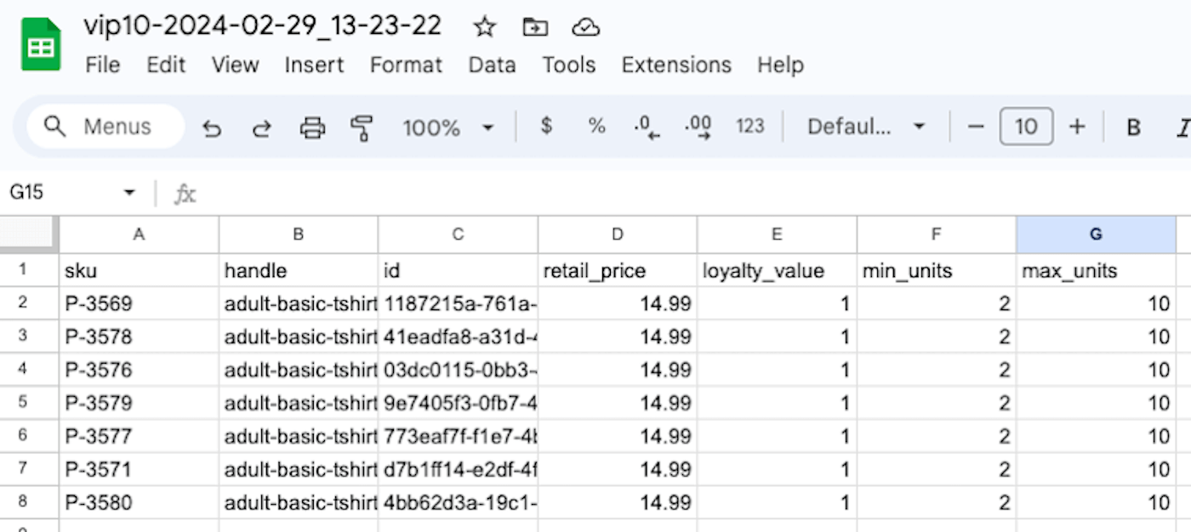Decrease font size with minus button
The image size is (1191, 532).
tap(976, 127)
